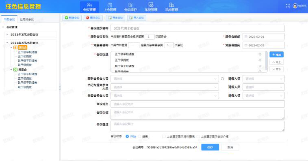Collapse the 2022年2月25日会议 tree node
Image resolution: width=308 pixels, height=161 pixels.
pos(7,43)
